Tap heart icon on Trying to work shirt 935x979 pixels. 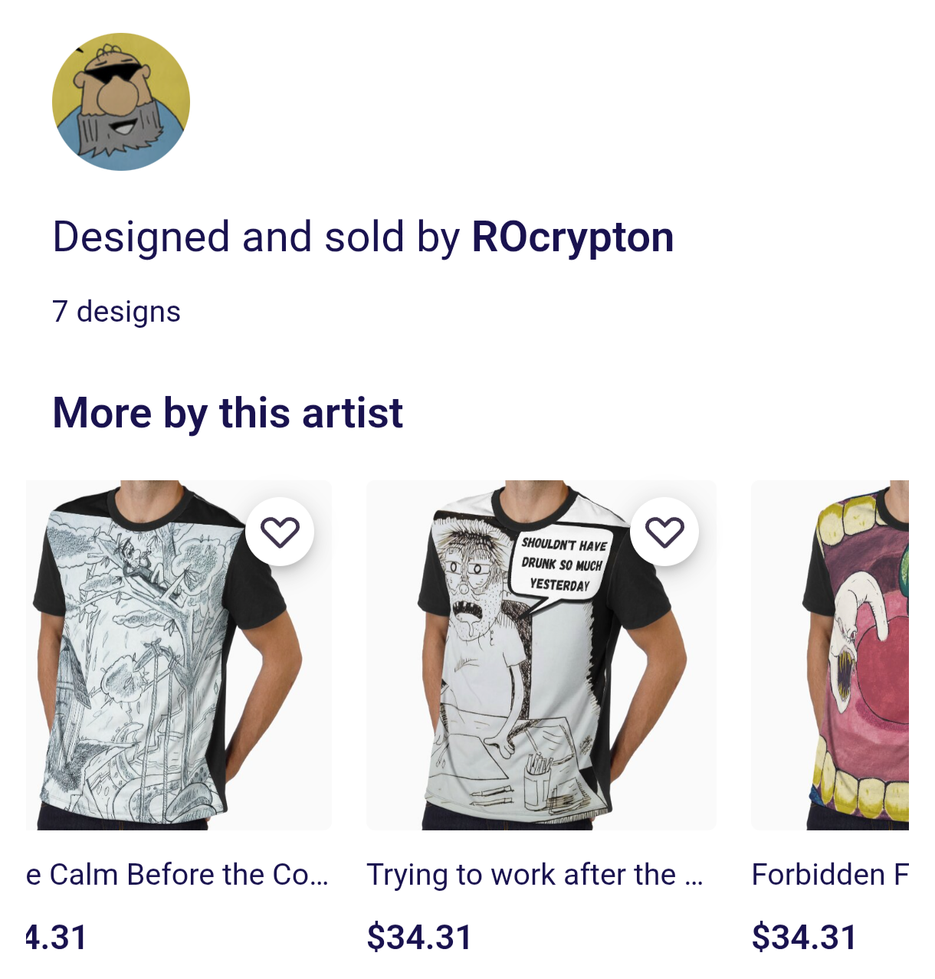(x=664, y=532)
